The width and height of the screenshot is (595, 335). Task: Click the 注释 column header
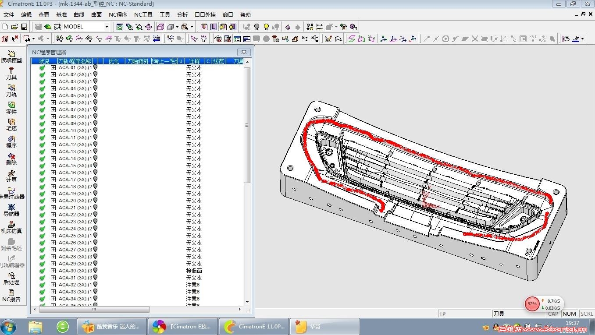[194, 61]
